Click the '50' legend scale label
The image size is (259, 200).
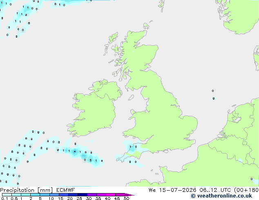click(x=126, y=198)
